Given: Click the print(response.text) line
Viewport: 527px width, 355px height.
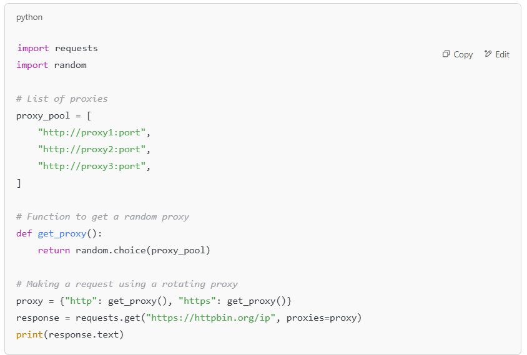Looking at the screenshot, I should (70, 335).
